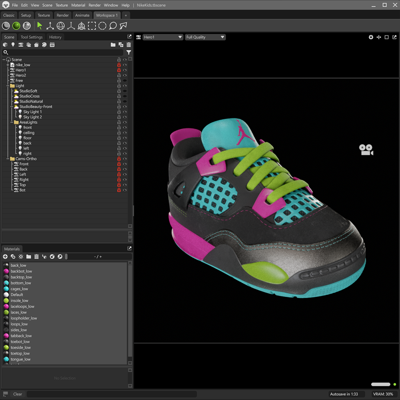400x400 pixels.
Task: Switch to the Animate workspace tab
Action: pos(82,15)
